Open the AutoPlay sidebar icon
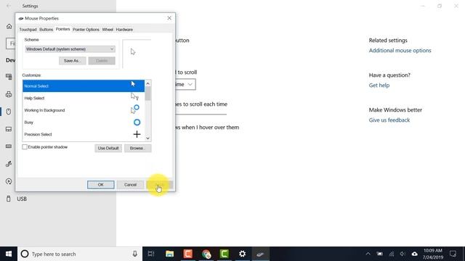The width and height of the screenshot is (465, 261). pos(9,181)
